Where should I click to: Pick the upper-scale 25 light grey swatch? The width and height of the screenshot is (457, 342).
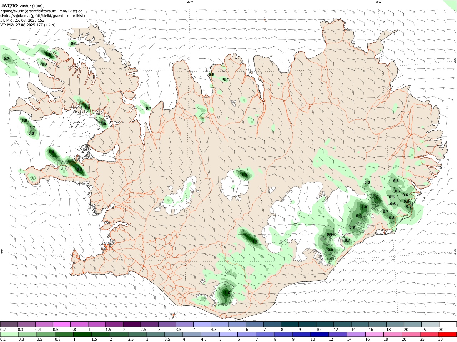point(430,324)
